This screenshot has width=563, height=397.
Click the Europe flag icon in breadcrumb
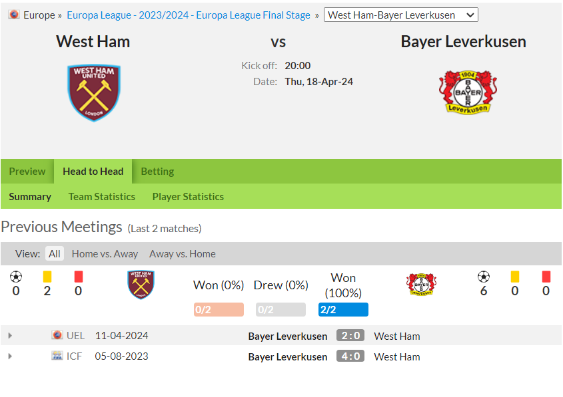(x=14, y=15)
